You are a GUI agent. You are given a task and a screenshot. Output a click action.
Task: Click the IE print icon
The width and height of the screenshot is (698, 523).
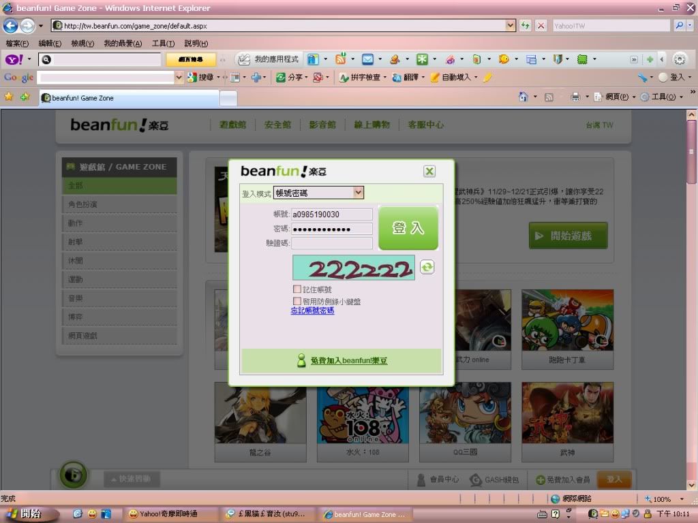(x=575, y=97)
